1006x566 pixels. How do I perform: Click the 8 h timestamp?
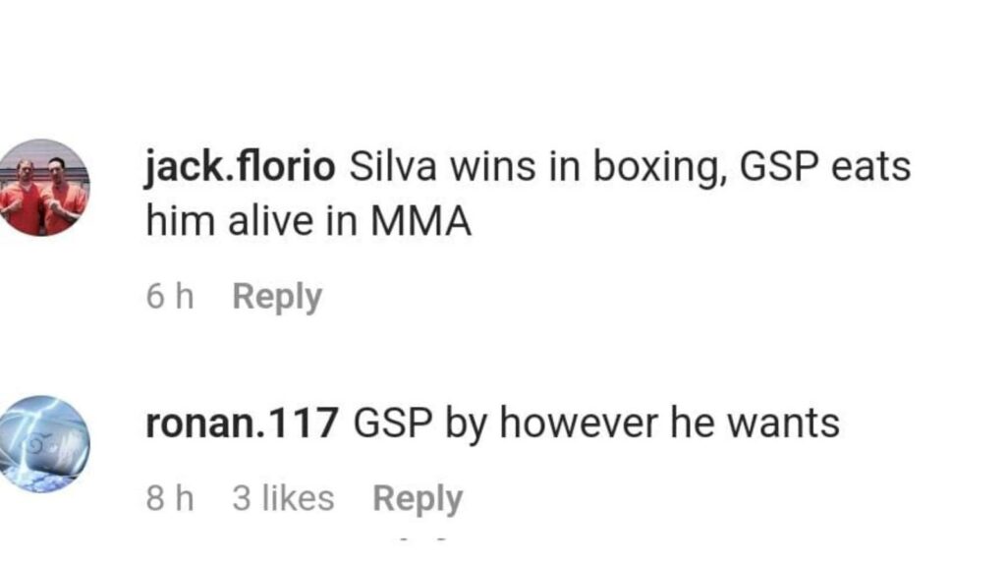tap(170, 498)
